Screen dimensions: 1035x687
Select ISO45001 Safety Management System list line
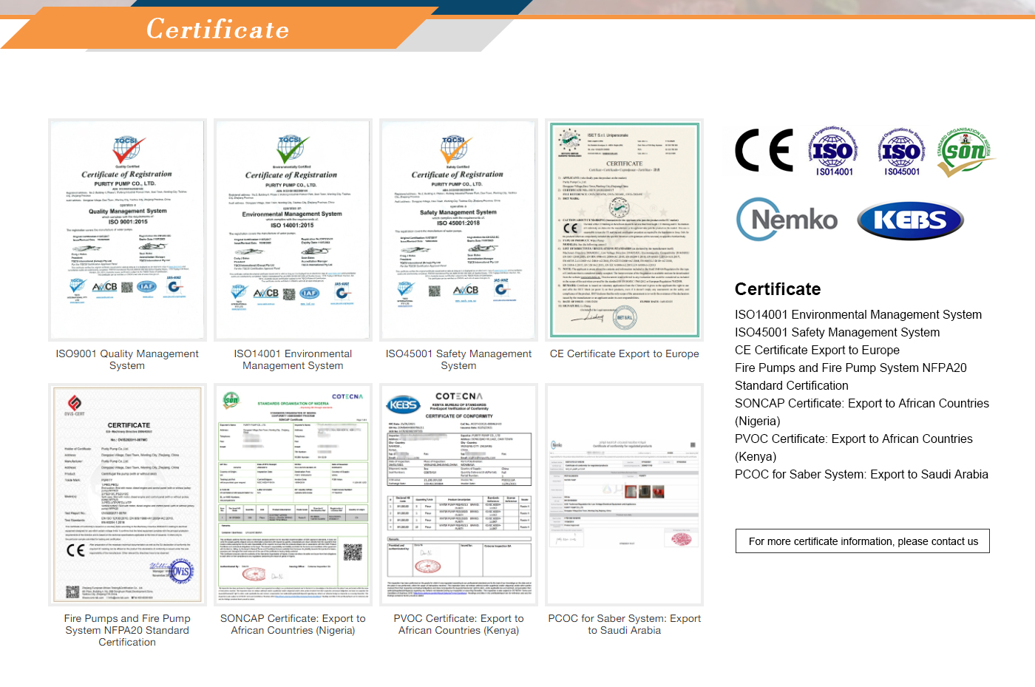click(837, 332)
